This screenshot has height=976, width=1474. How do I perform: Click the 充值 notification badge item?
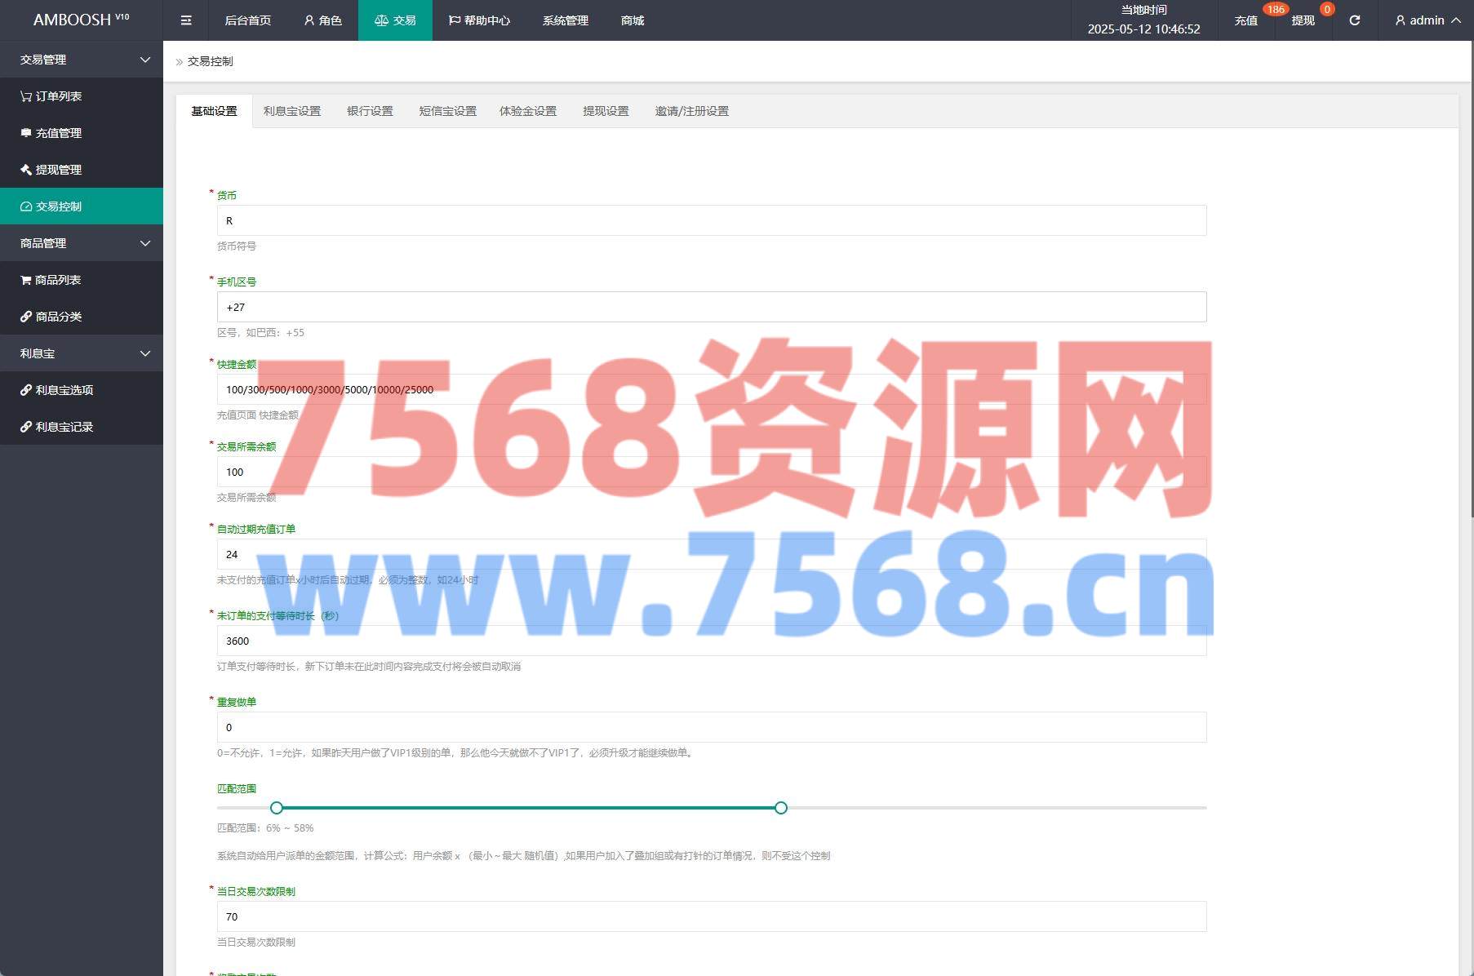point(1245,20)
